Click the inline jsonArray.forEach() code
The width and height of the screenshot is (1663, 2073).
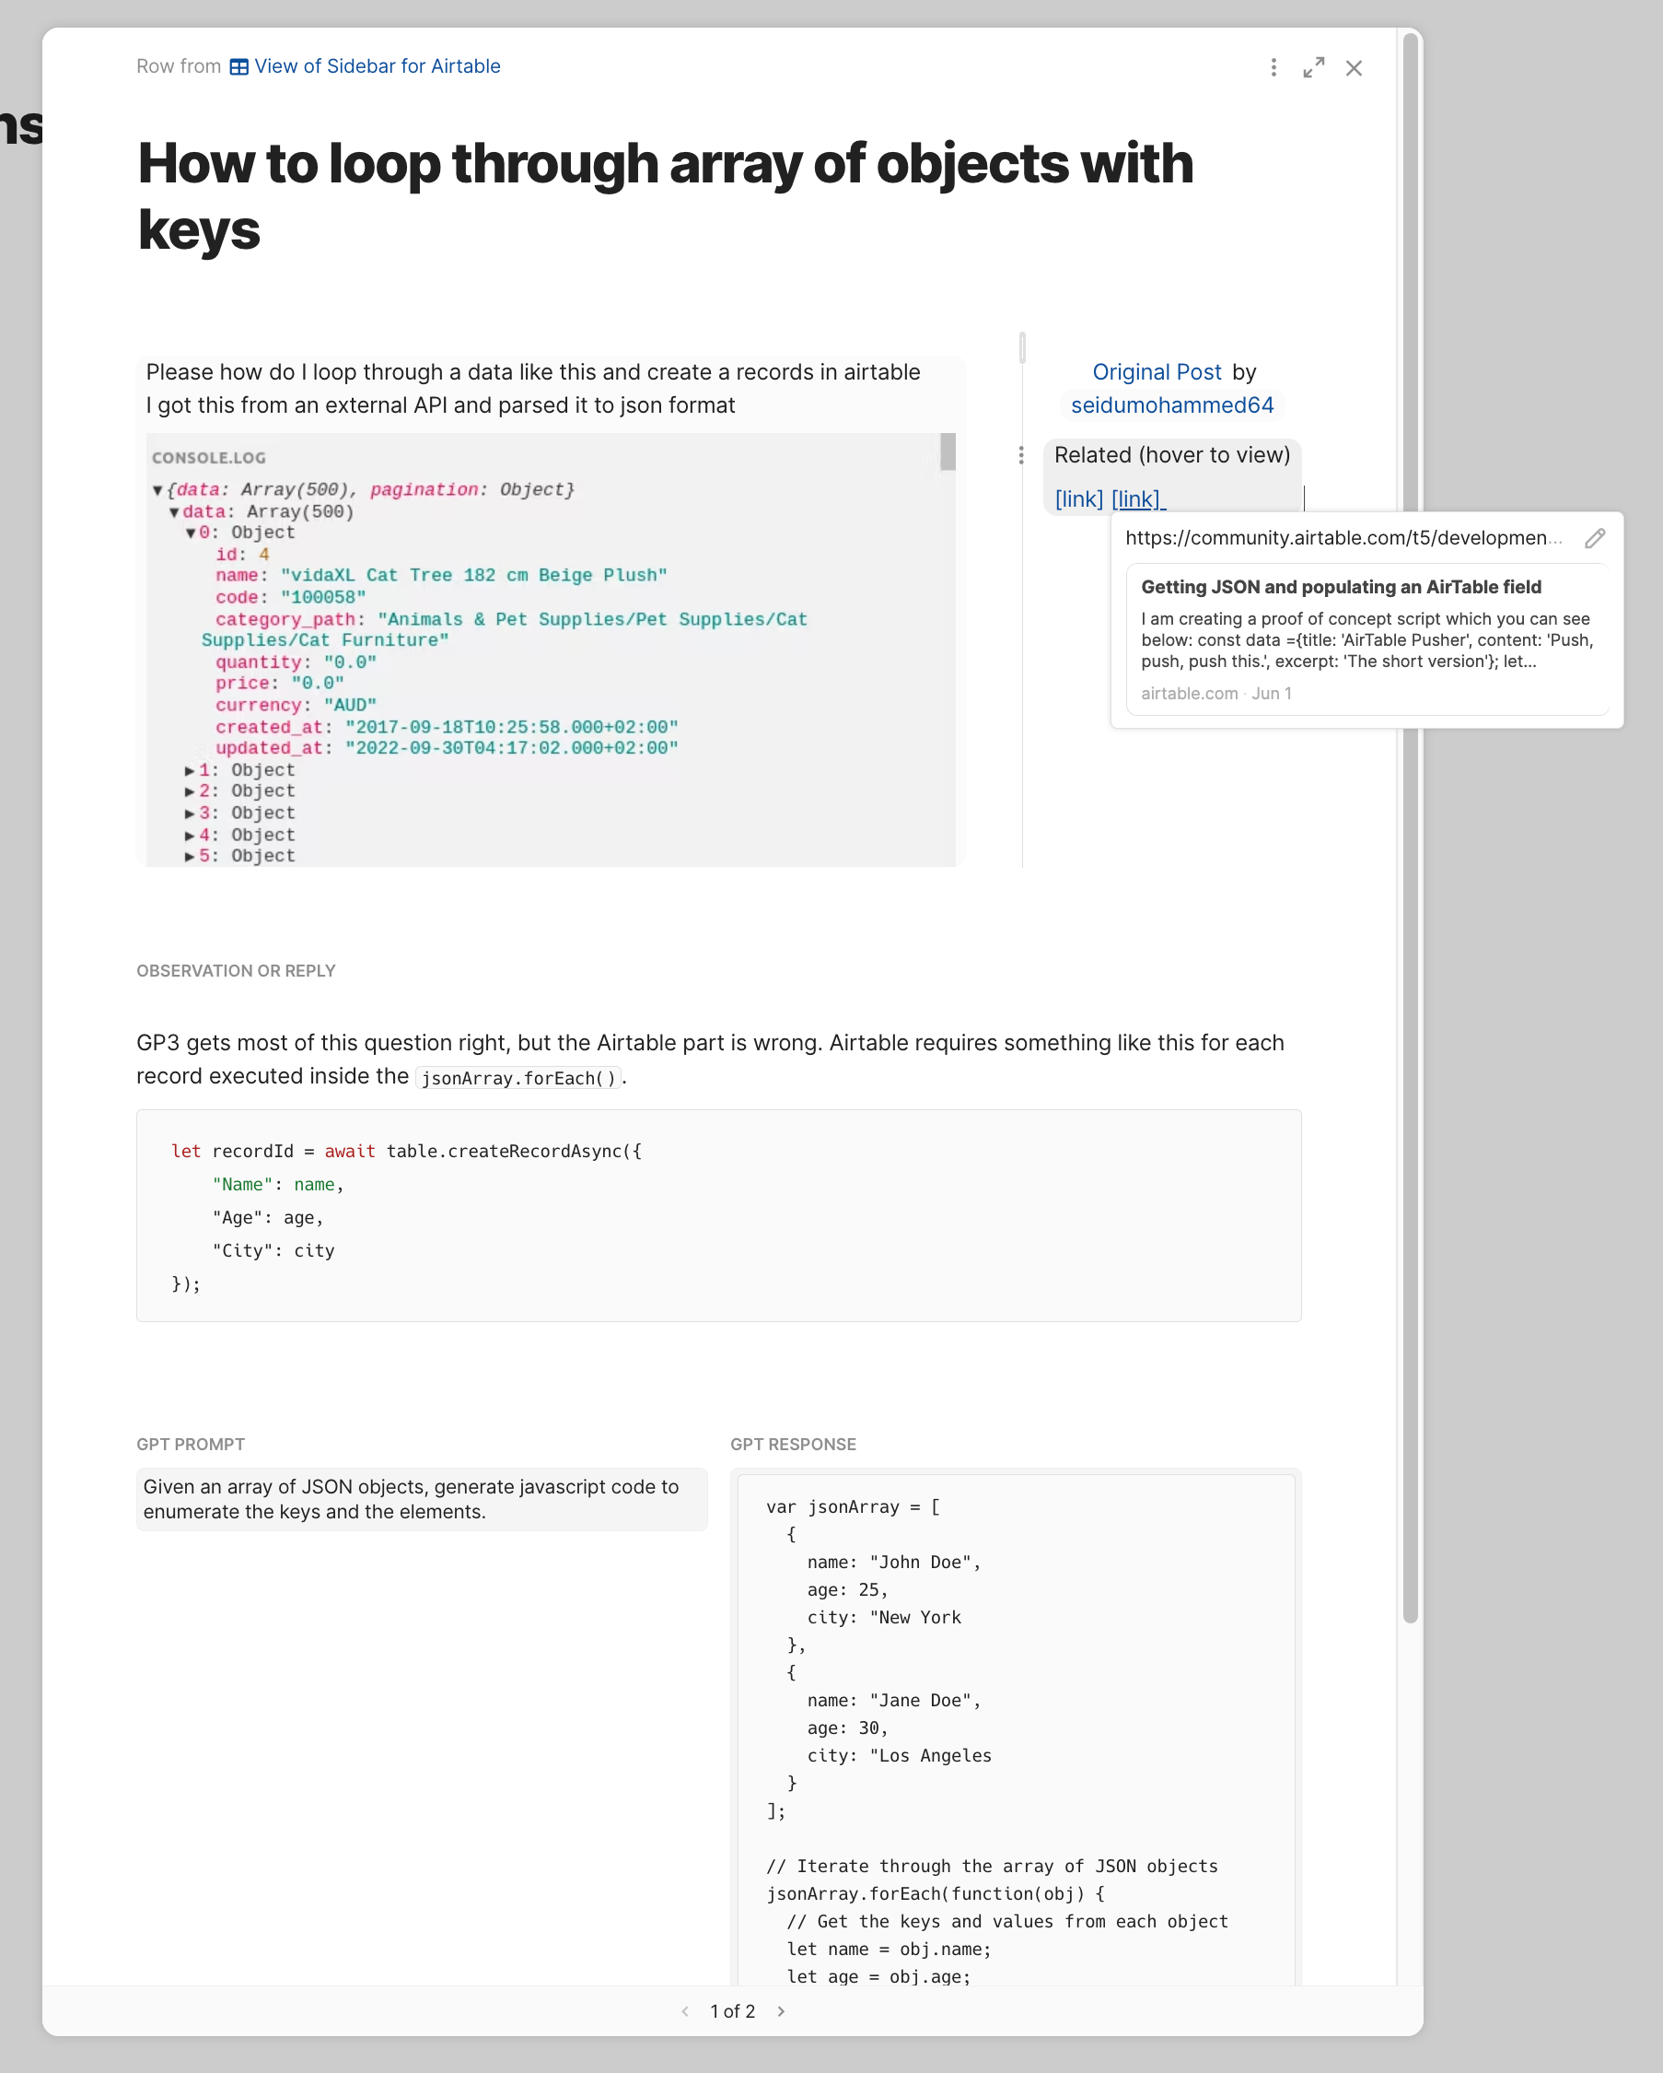click(x=518, y=1078)
